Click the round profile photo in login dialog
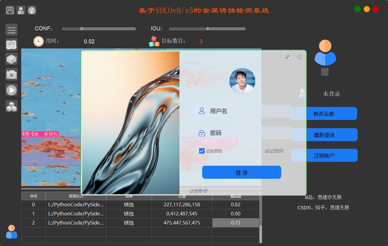Image resolution: width=388 pixels, height=246 pixels. pos(242,81)
